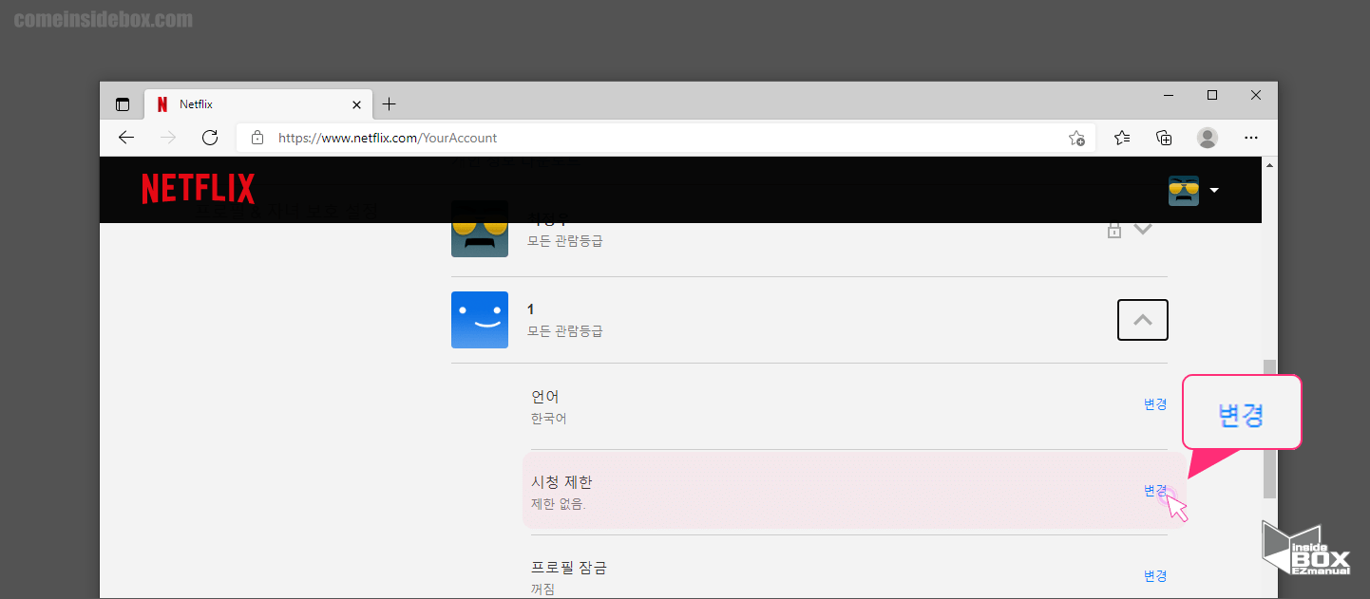Click 변경 link for 시청 제한
Viewport: 1370px width, 599px height.
point(1154,491)
